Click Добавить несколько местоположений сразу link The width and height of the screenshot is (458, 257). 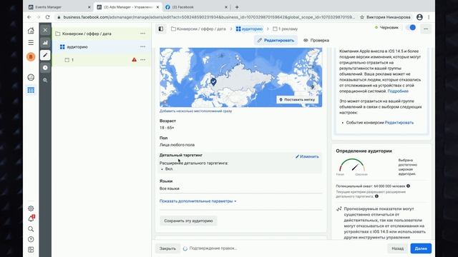coord(195,111)
